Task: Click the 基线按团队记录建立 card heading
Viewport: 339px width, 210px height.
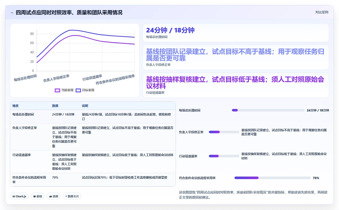Action: click(x=235, y=55)
